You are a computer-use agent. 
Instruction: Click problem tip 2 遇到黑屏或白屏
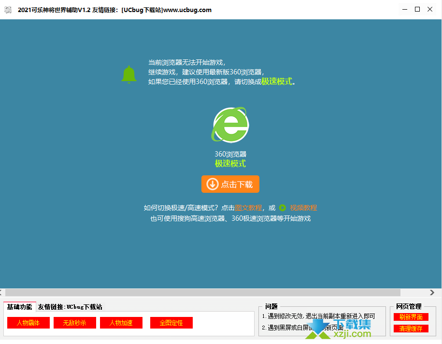pos(303,328)
